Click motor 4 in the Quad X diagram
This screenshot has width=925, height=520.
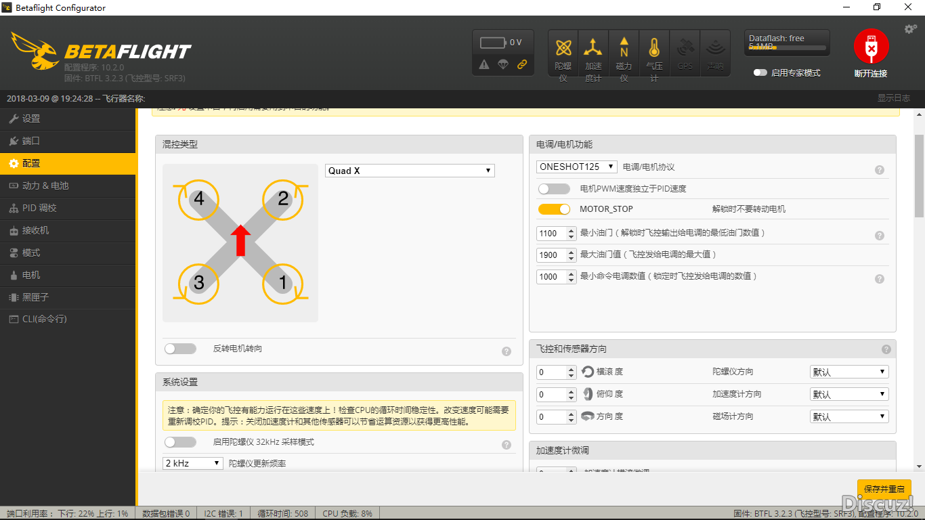coord(198,199)
